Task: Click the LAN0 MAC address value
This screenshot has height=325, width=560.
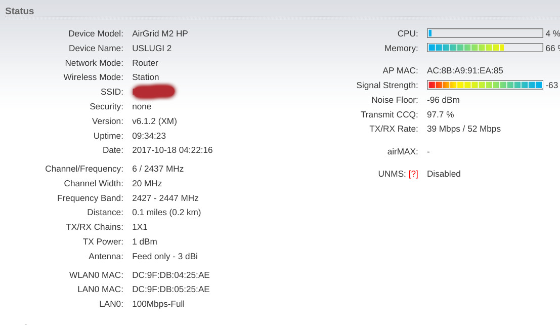Action: 170,289
